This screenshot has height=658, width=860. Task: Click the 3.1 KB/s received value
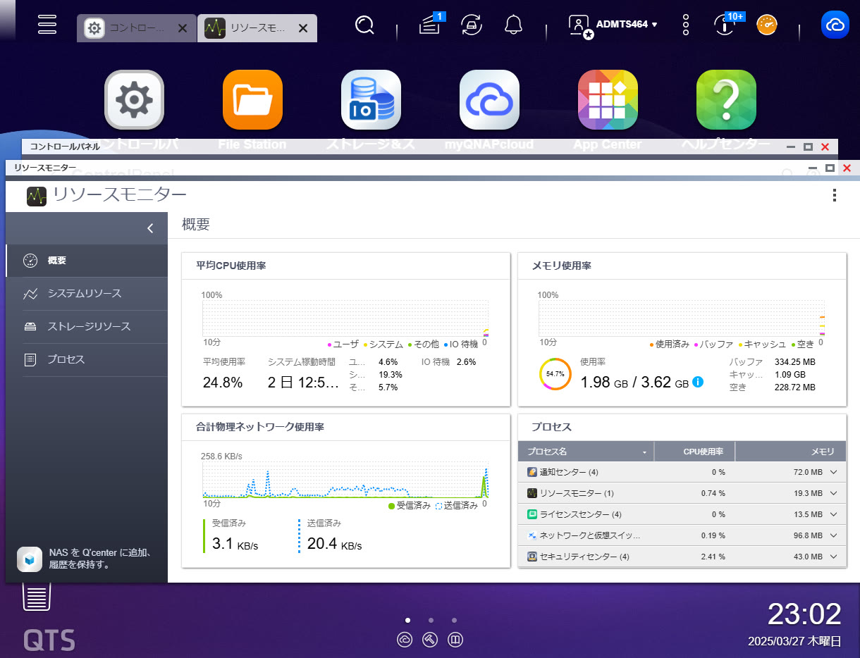click(x=235, y=544)
